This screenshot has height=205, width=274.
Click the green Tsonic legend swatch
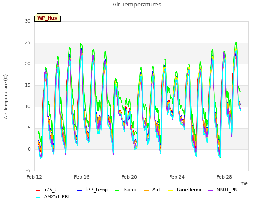click(x=117, y=190)
